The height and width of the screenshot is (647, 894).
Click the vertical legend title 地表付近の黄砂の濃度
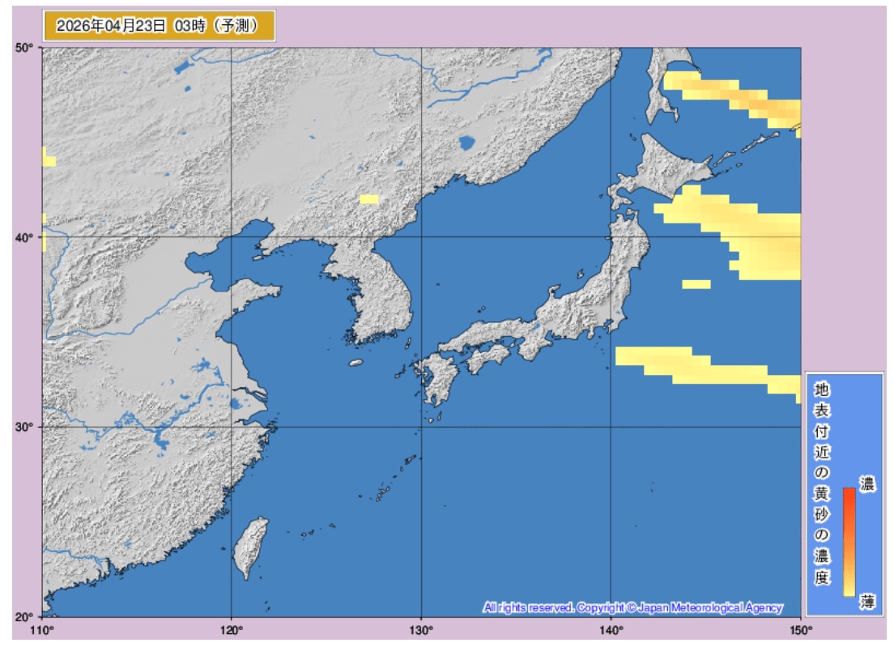click(x=821, y=484)
